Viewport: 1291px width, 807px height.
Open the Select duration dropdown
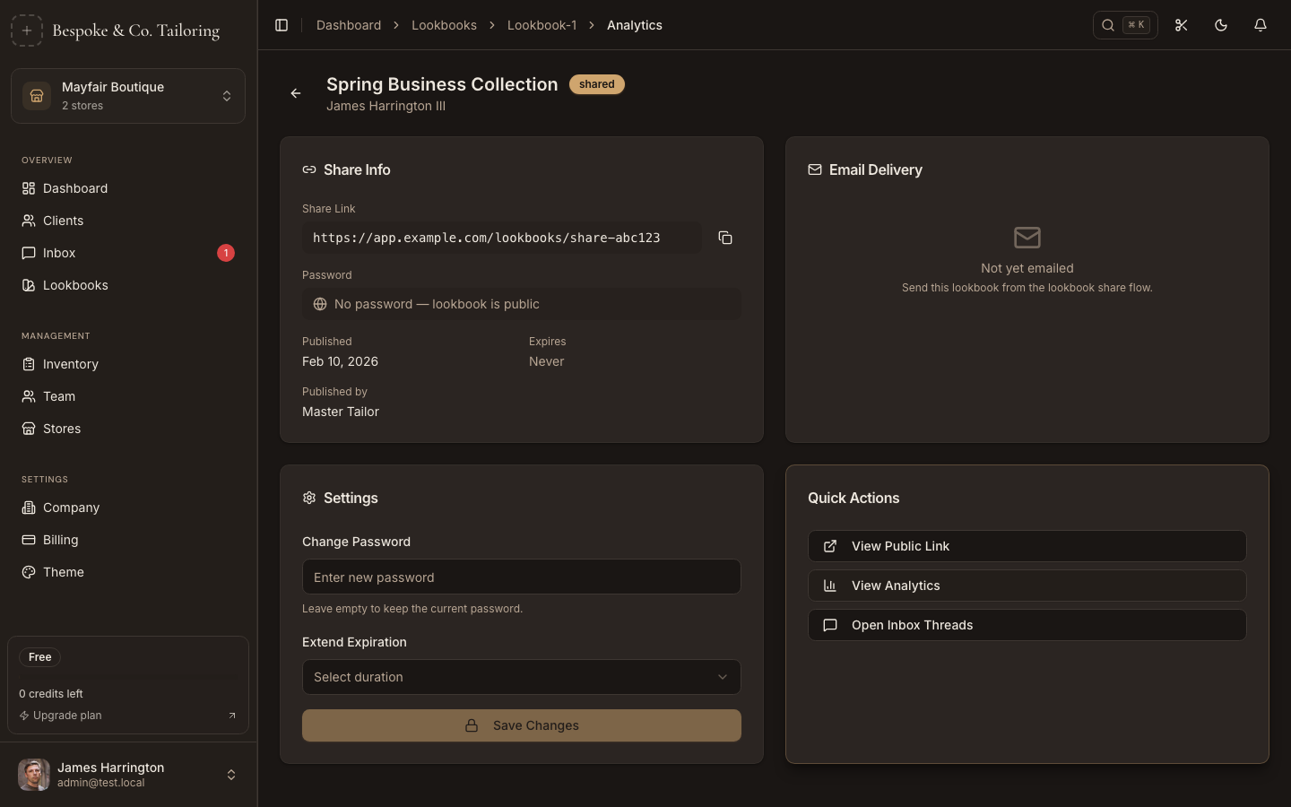coord(521,677)
